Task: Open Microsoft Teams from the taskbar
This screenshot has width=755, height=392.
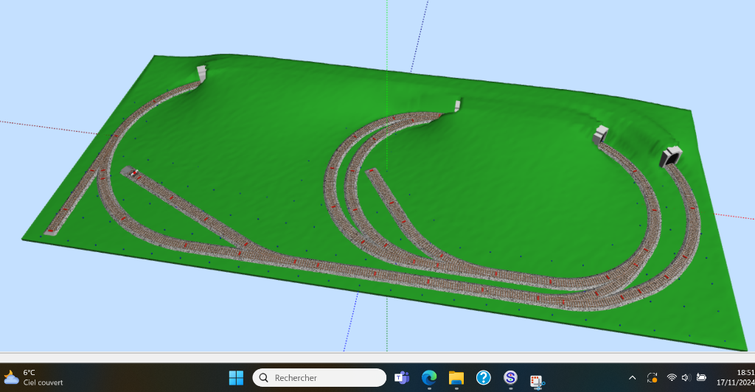Action: coord(402,377)
